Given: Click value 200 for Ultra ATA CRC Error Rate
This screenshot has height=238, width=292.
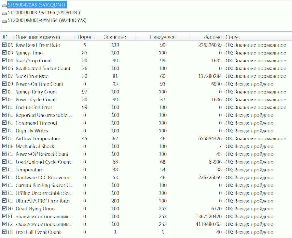Looking at the screenshot, I should point(115,201).
